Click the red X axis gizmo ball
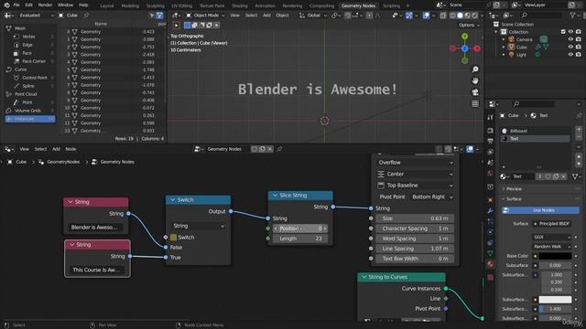Screen dimensions: 586x329 click(477, 48)
